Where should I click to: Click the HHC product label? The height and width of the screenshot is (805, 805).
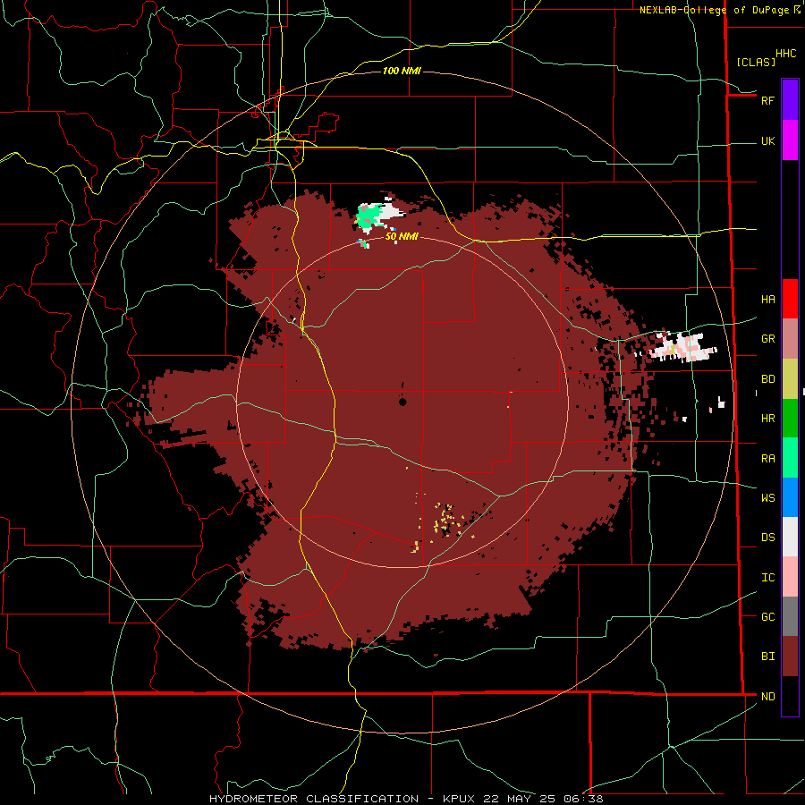pos(786,54)
